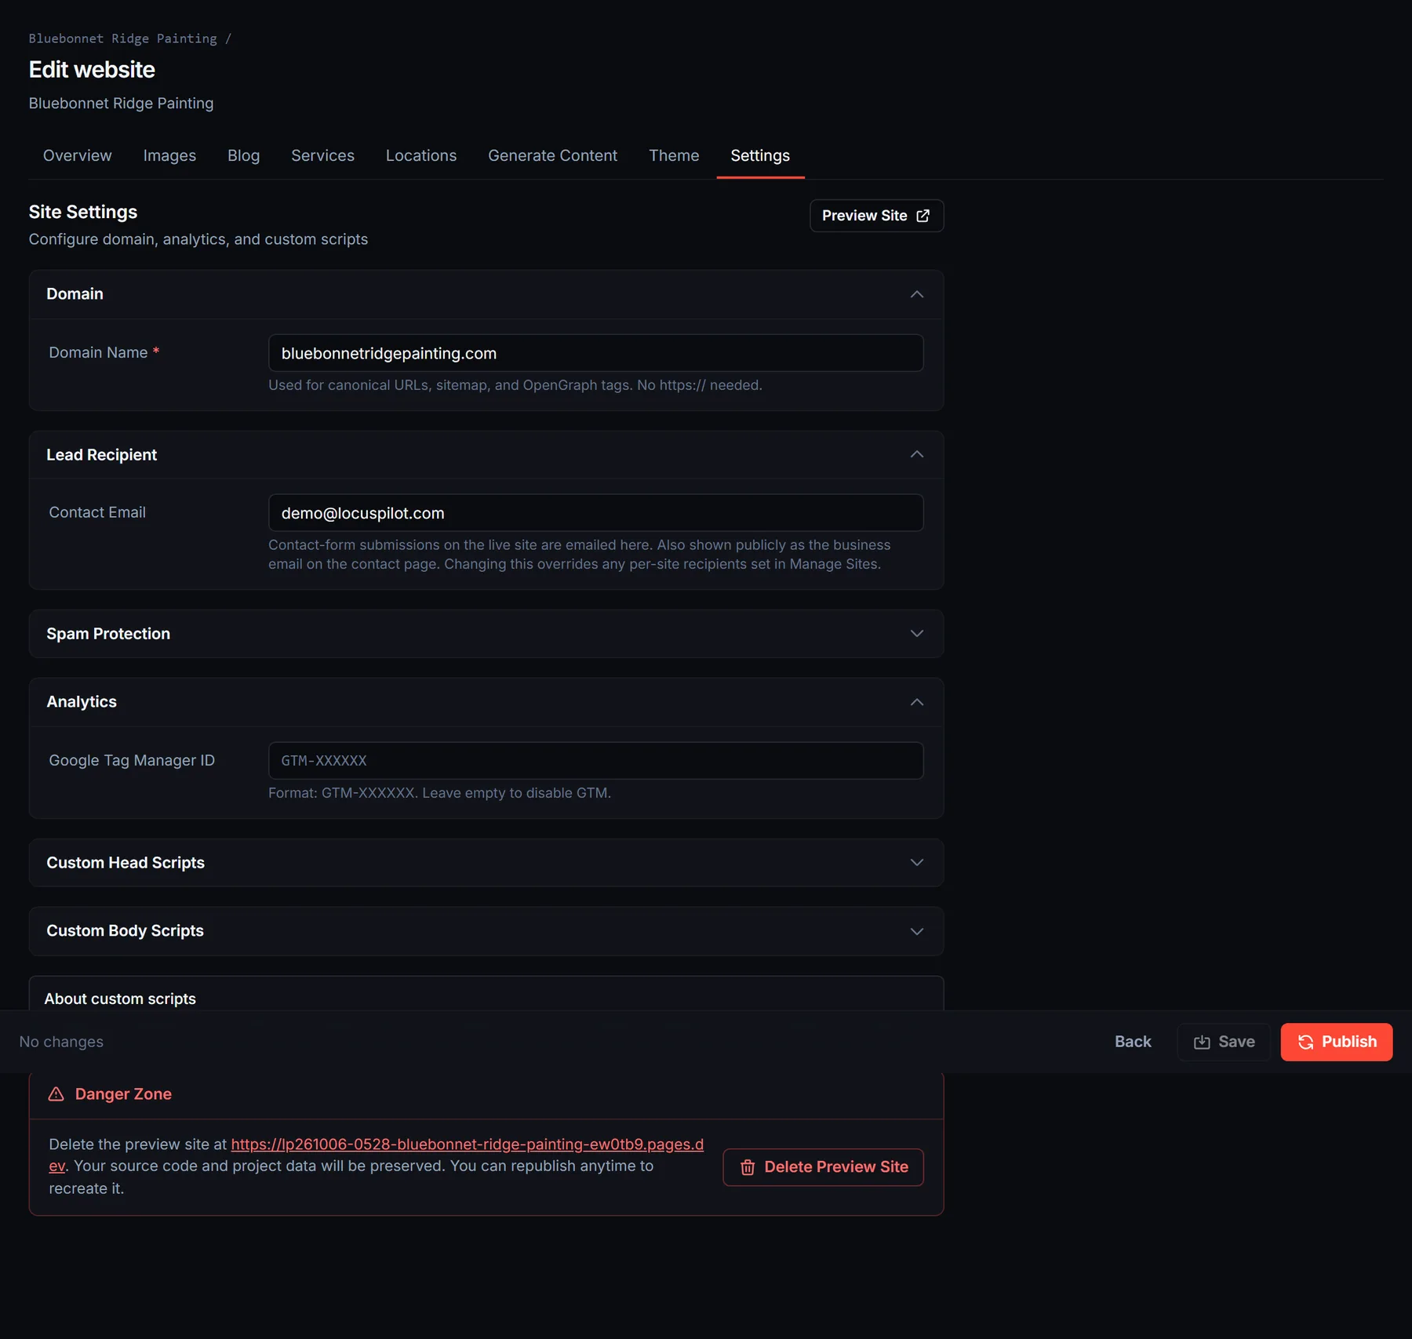The width and height of the screenshot is (1412, 1339).
Task: Focus the Contact Email input field
Action: 595,513
